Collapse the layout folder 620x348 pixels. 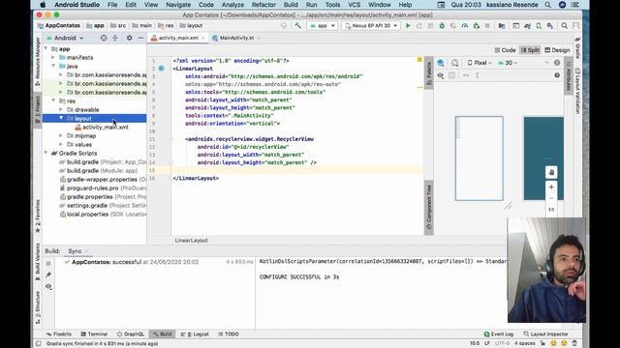(61, 118)
